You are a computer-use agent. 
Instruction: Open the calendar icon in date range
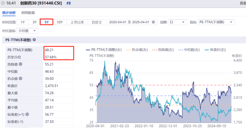click(x=153, y=22)
